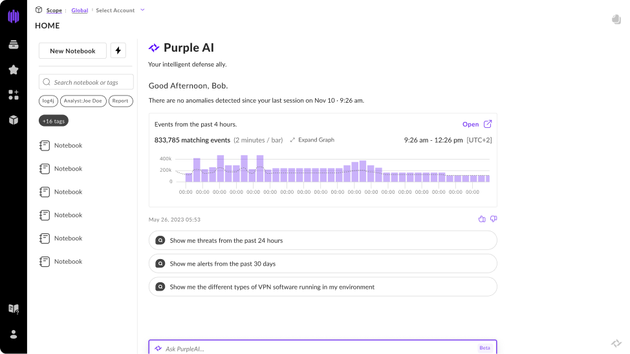This screenshot has height=354, width=630.
Task: Open the help book icon in sidebar
Action: point(13,309)
